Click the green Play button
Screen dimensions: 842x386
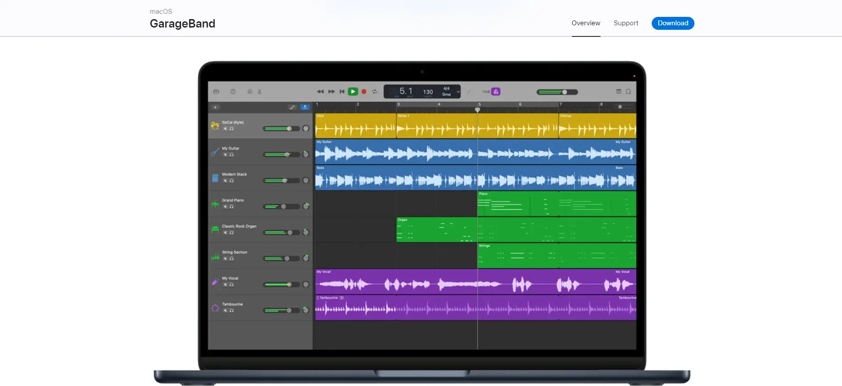(x=353, y=92)
